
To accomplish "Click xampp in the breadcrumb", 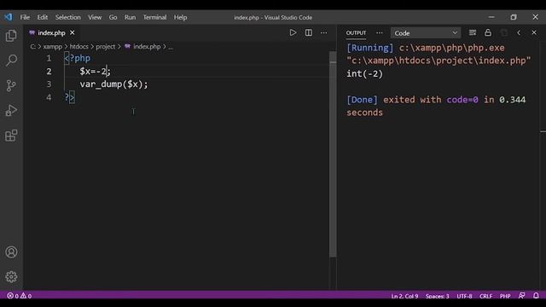I will [x=53, y=46].
